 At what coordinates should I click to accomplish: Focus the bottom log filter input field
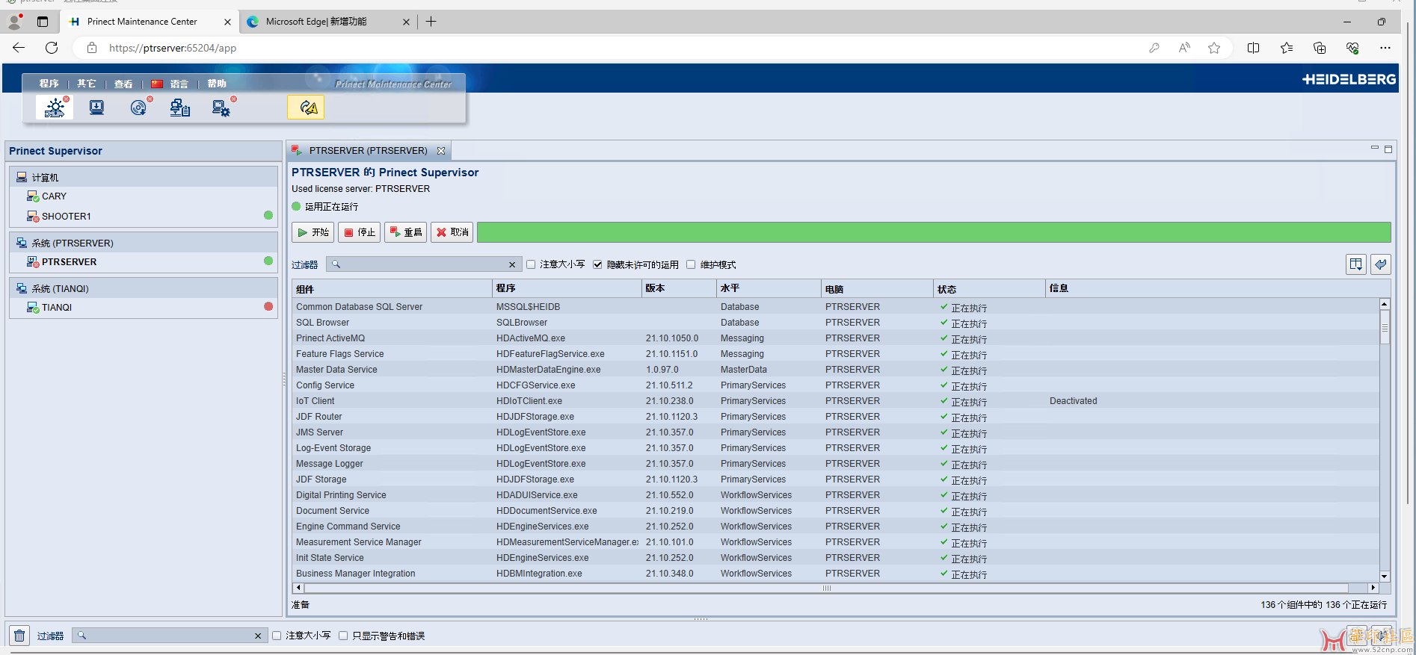click(169, 636)
